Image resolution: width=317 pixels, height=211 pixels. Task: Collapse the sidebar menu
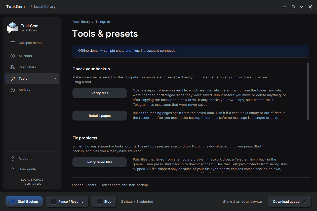32,43
